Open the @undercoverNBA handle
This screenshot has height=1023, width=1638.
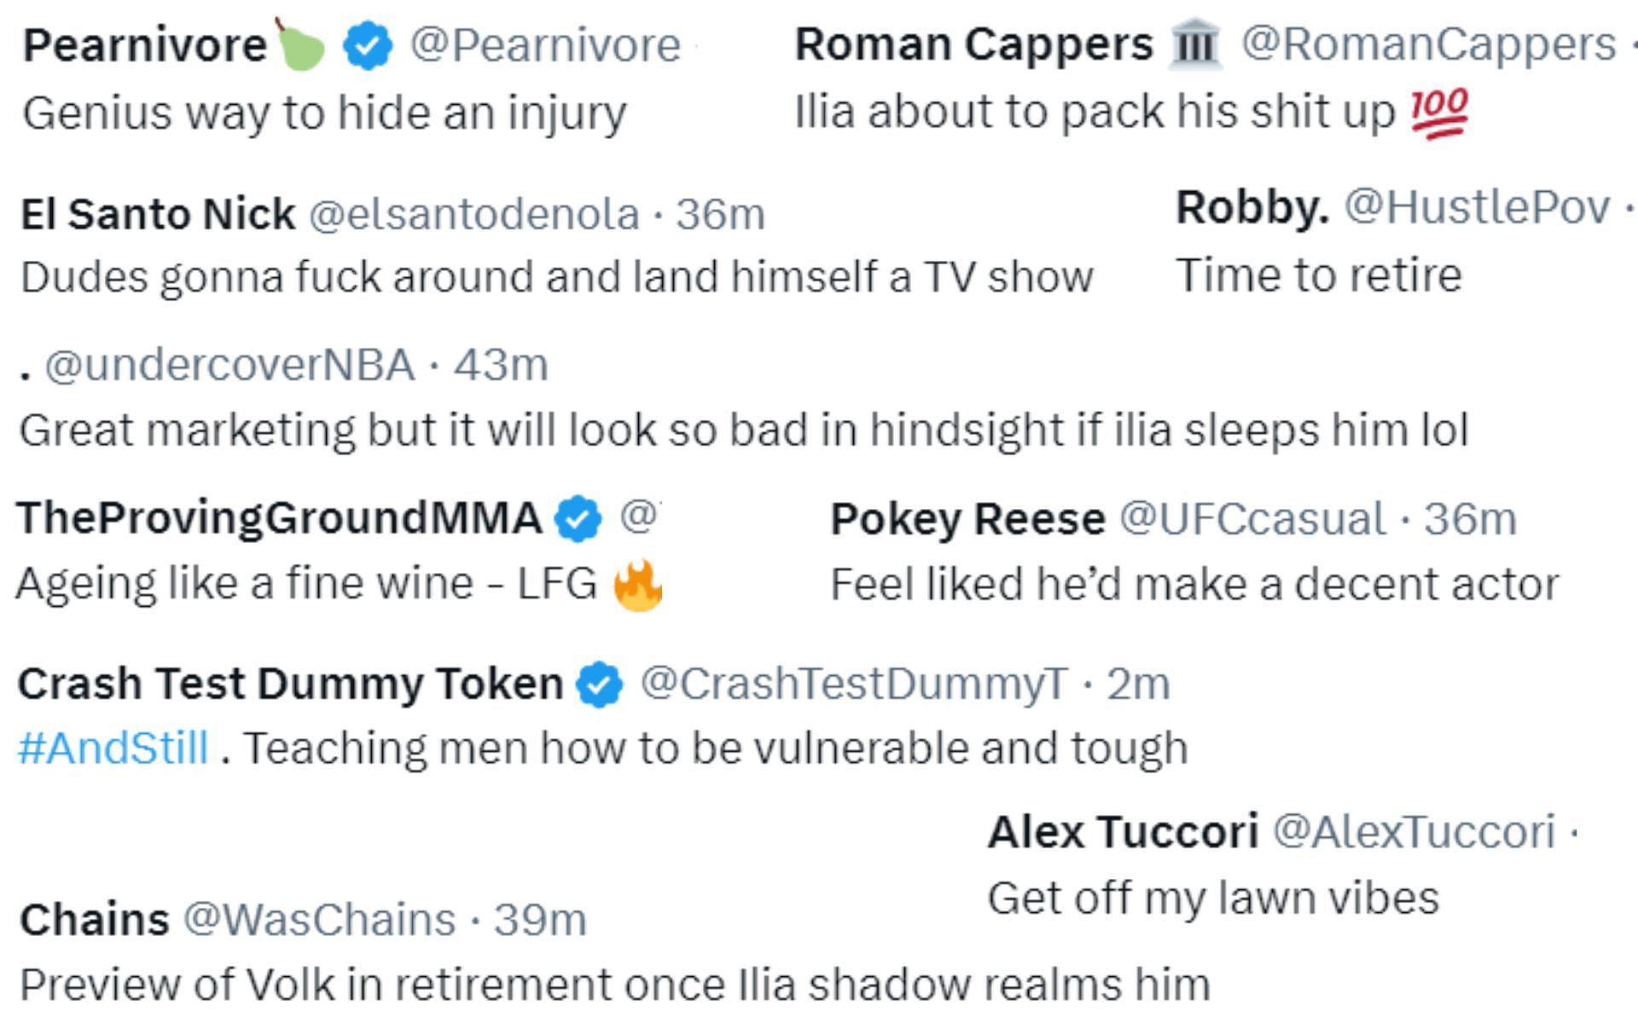tap(230, 366)
